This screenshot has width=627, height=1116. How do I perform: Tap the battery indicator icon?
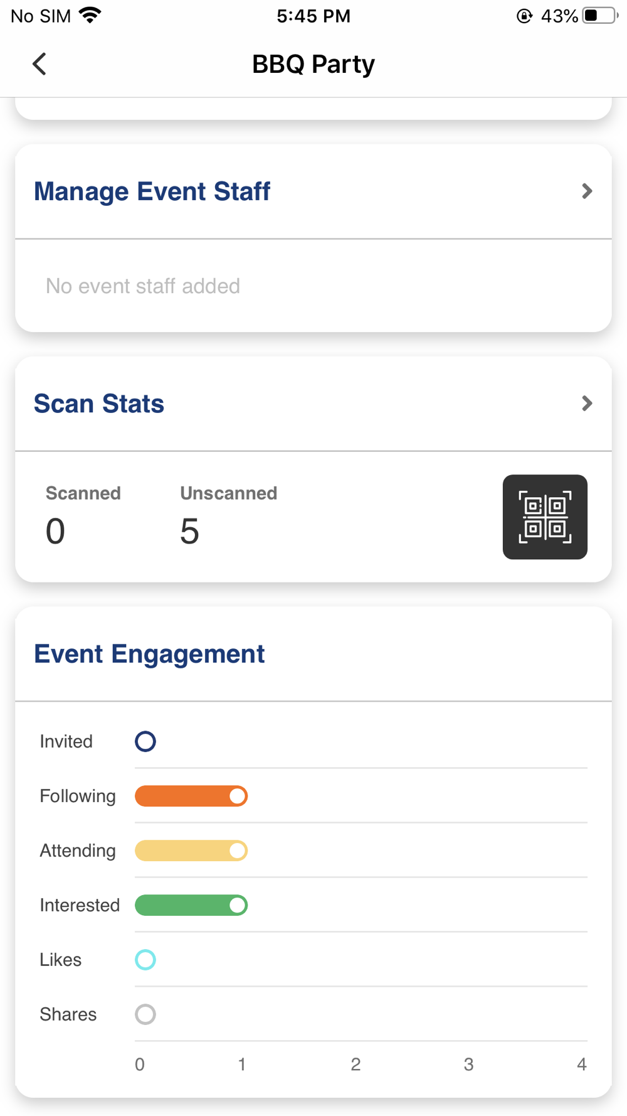599,16
